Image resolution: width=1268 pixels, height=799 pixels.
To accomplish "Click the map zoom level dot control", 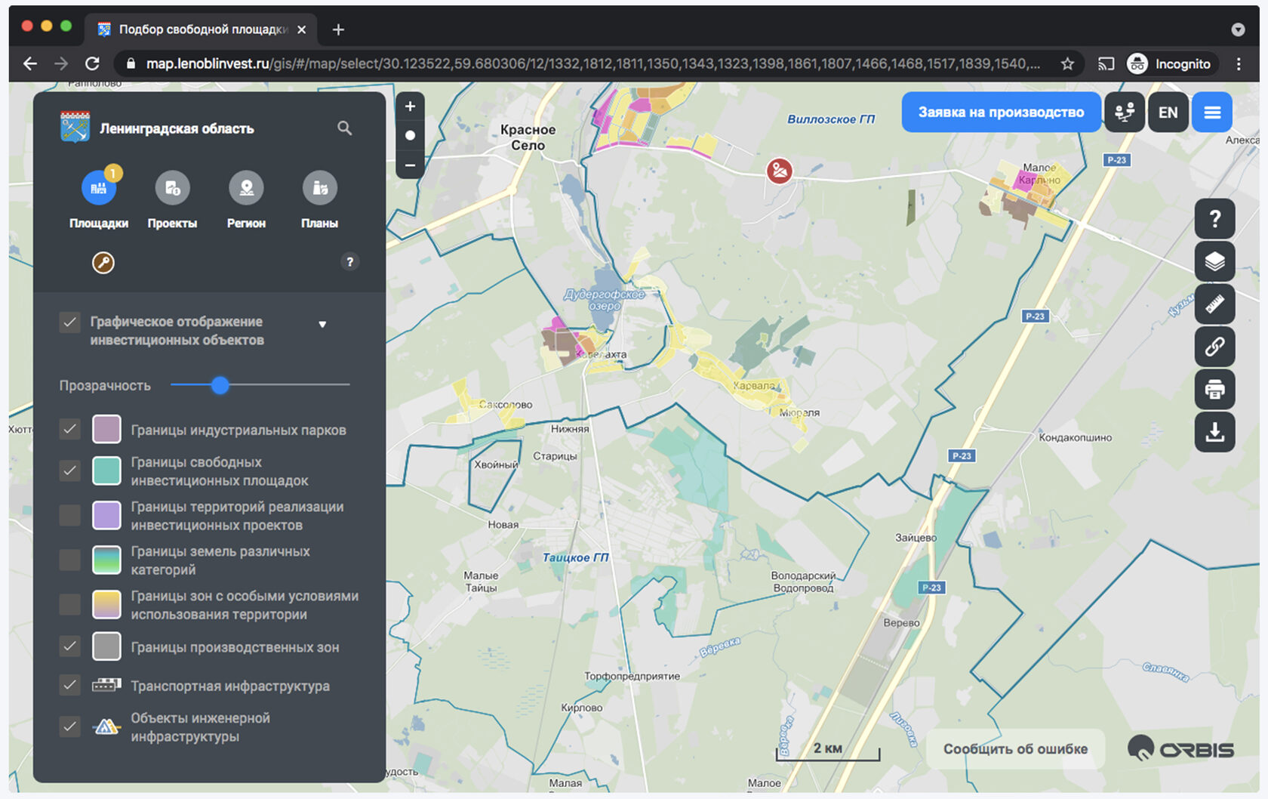I will [410, 136].
